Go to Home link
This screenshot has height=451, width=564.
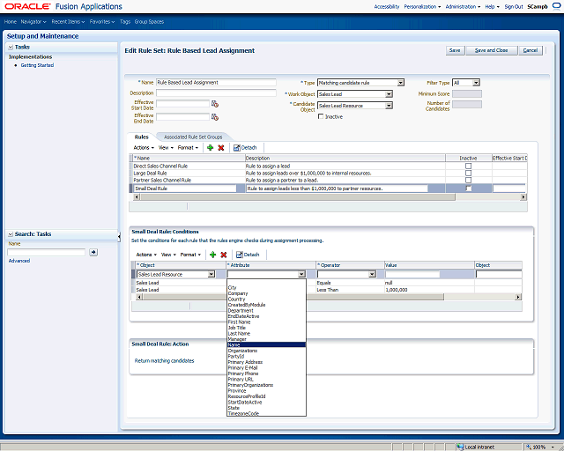point(11,21)
